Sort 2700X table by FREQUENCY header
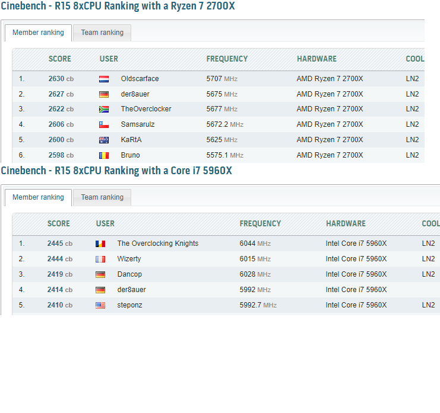This screenshot has height=413, width=440. pyautogui.click(x=227, y=59)
